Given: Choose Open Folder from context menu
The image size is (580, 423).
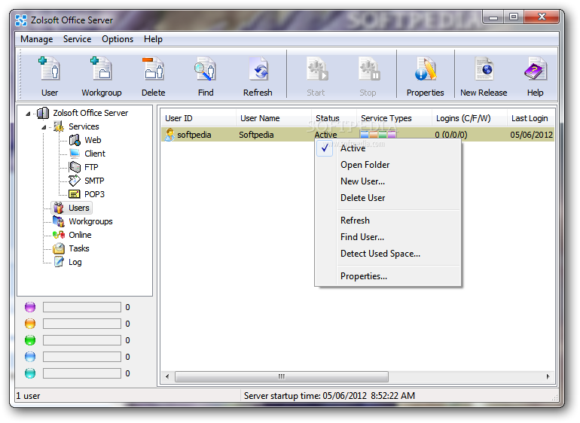Looking at the screenshot, I should coord(387,165).
